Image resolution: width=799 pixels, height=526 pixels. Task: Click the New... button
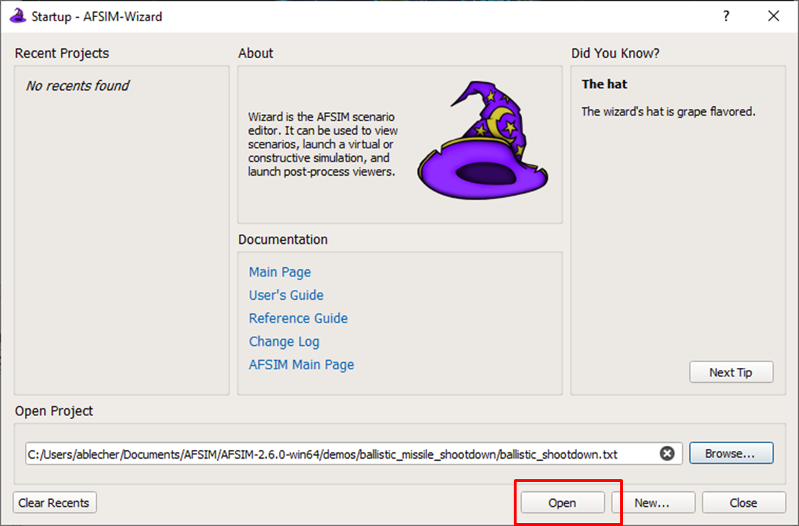coord(653,503)
